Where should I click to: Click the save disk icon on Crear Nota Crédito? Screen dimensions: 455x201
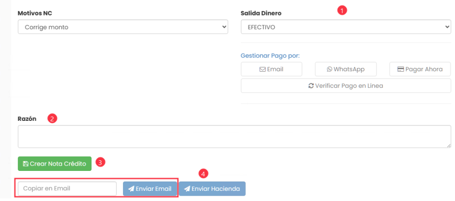click(x=26, y=164)
